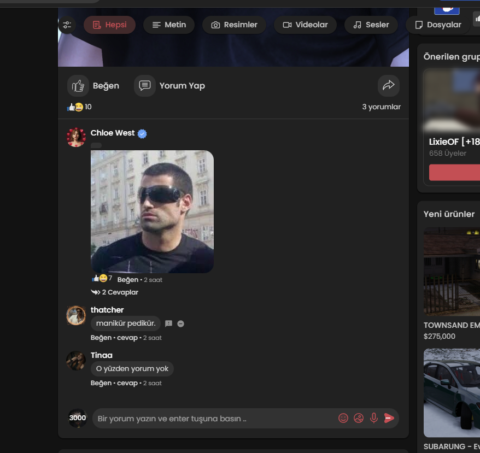This screenshot has width=480, height=453.
Task: Click the Chloe West username
Action: (x=113, y=133)
